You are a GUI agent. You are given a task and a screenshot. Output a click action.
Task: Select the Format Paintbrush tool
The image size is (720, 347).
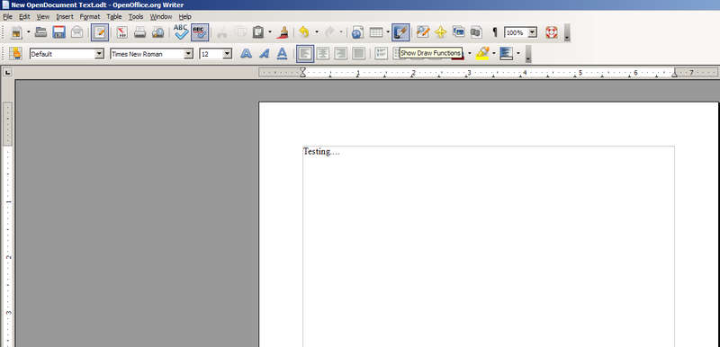point(283,32)
